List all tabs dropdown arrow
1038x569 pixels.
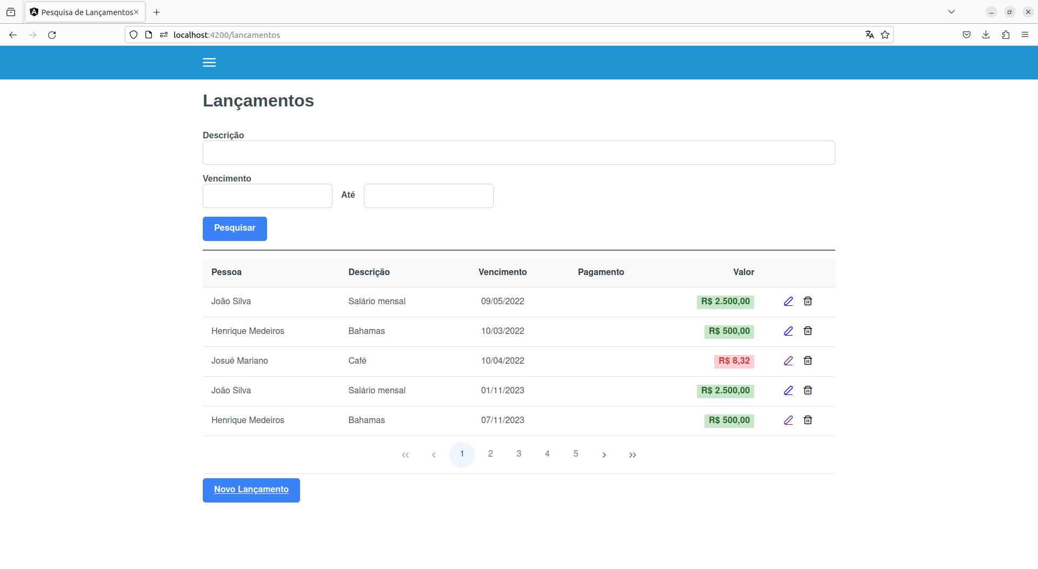tap(951, 12)
